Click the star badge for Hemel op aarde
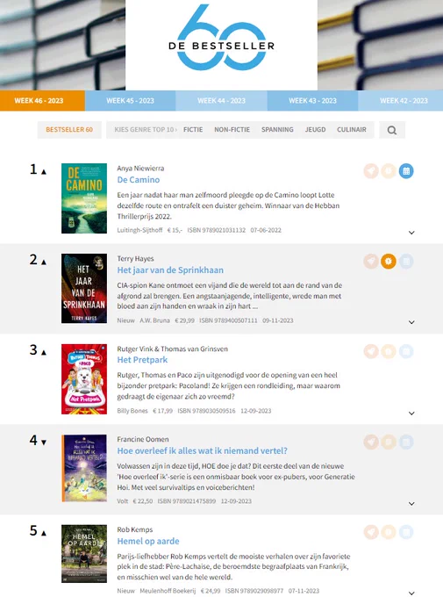Viewport: 443px width, 597px height. click(389, 532)
